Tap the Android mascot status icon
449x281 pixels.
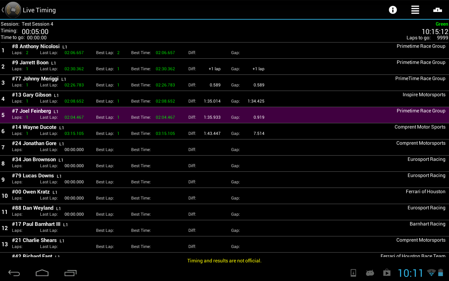point(370,273)
